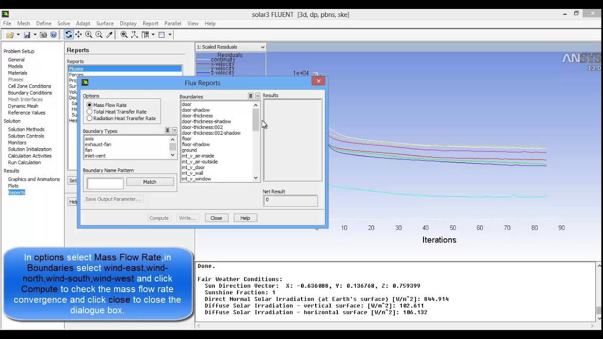Click the Compute button
Screen dimensions: 603x339
tap(159, 218)
